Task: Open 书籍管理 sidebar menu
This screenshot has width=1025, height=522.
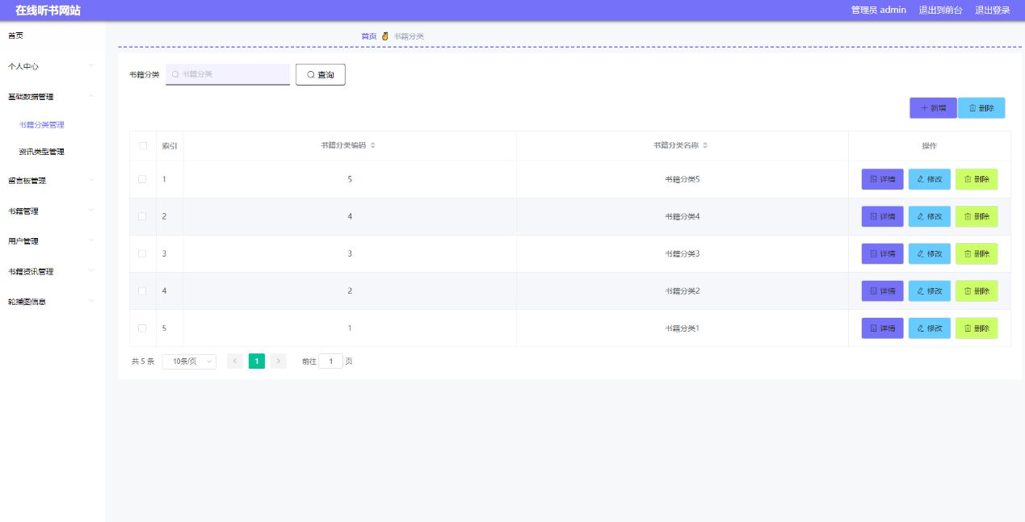Action: click(53, 211)
